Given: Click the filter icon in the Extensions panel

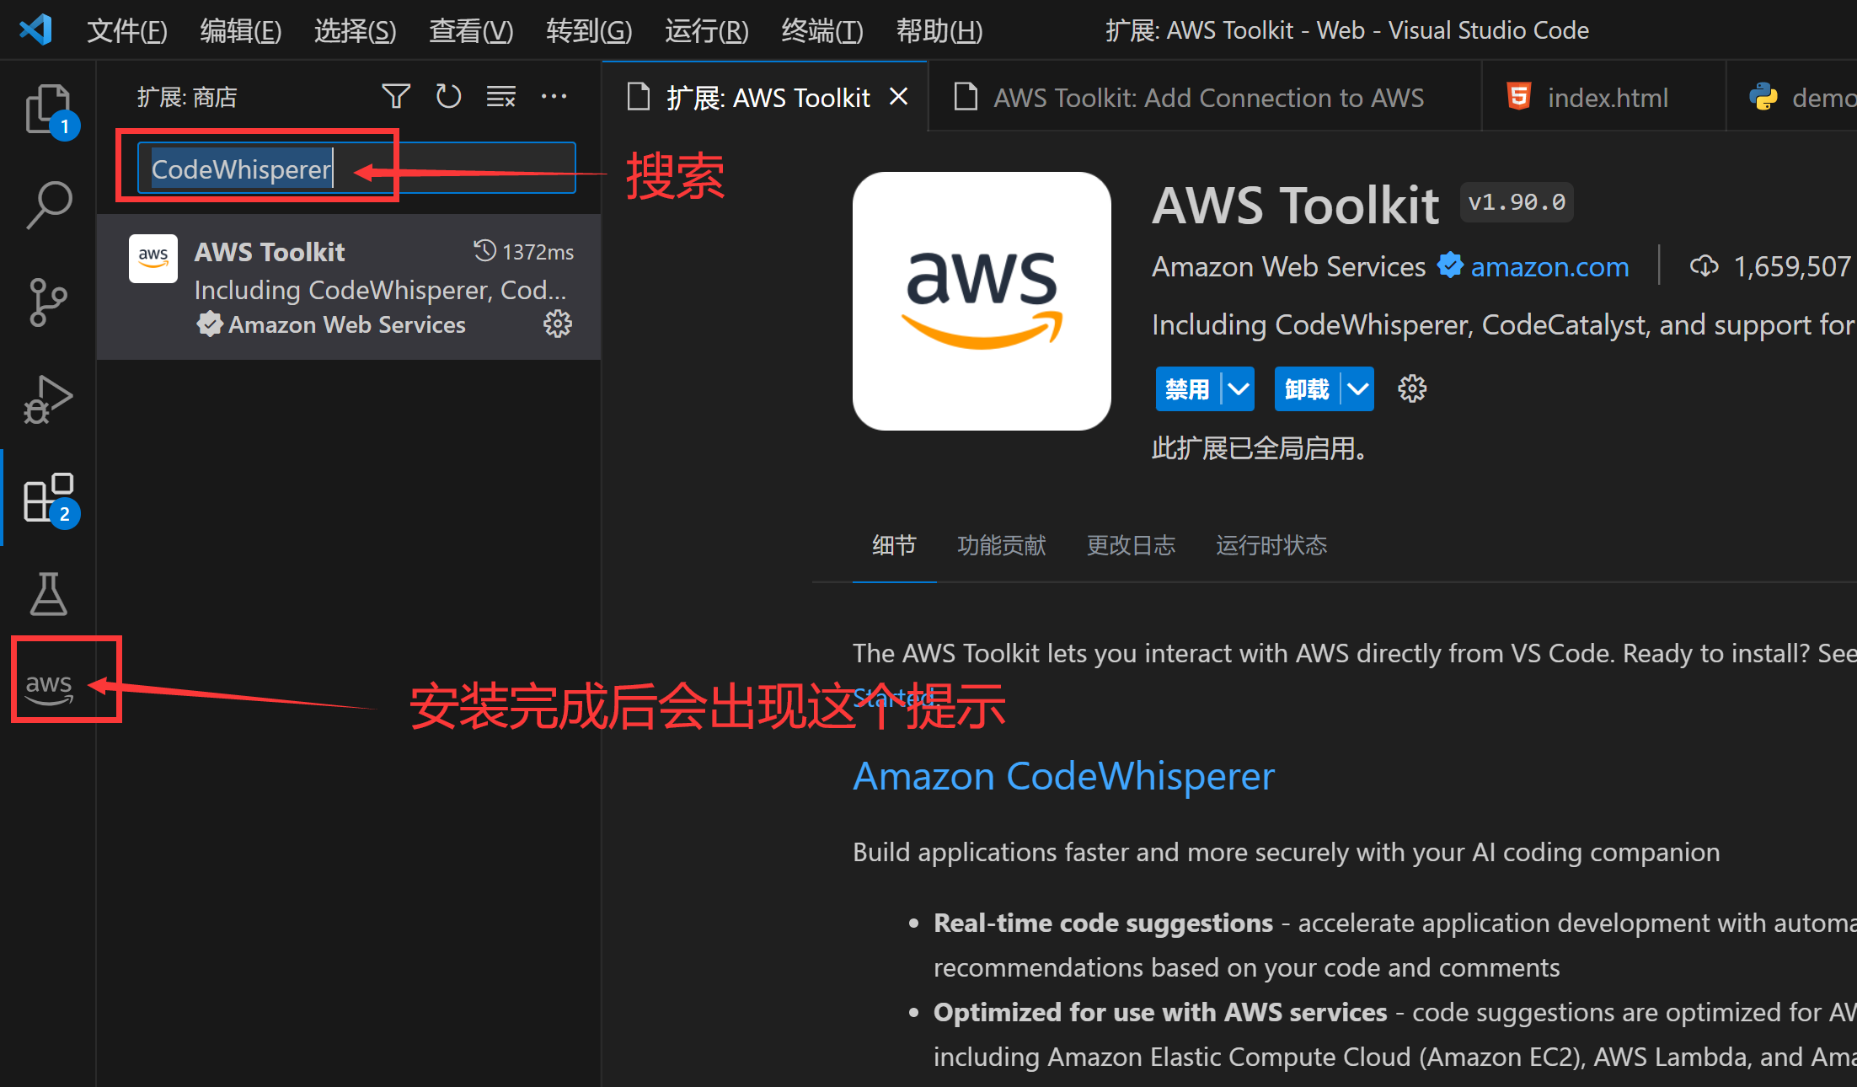Looking at the screenshot, I should 395,96.
